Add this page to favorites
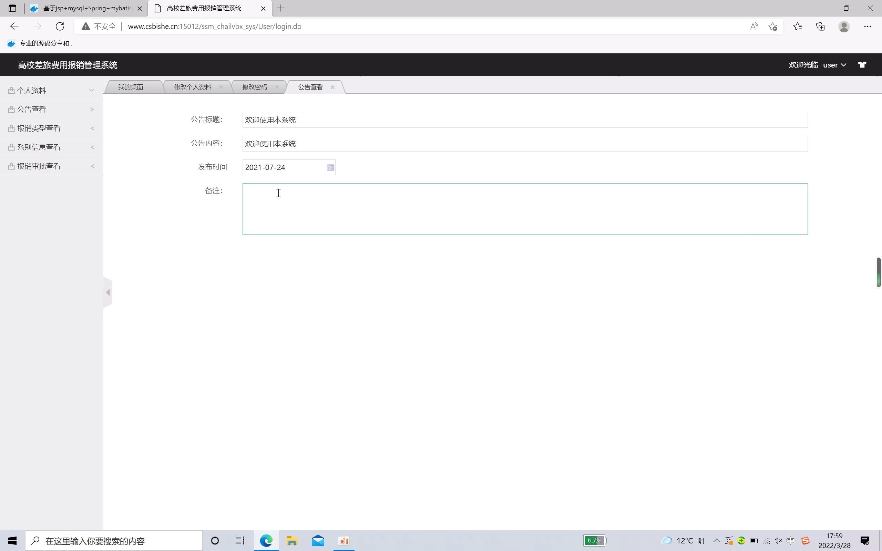 (773, 26)
